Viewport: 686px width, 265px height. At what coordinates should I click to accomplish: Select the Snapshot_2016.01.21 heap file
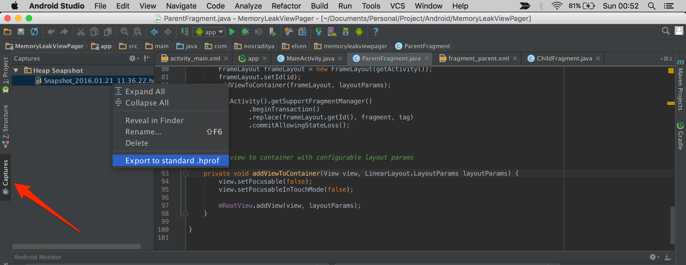(83, 81)
